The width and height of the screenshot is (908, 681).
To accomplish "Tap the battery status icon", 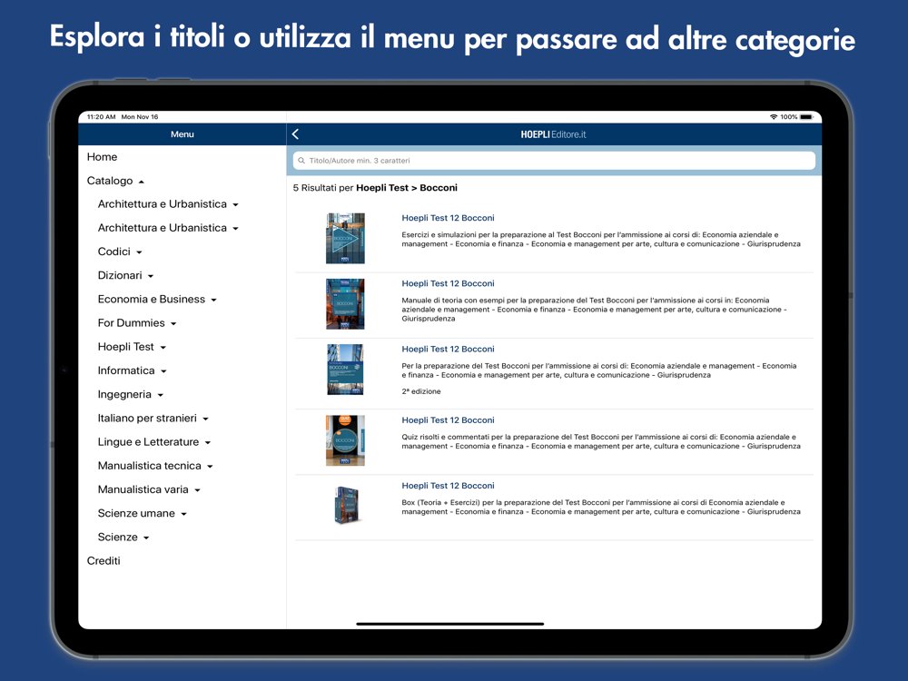I will pos(807,117).
